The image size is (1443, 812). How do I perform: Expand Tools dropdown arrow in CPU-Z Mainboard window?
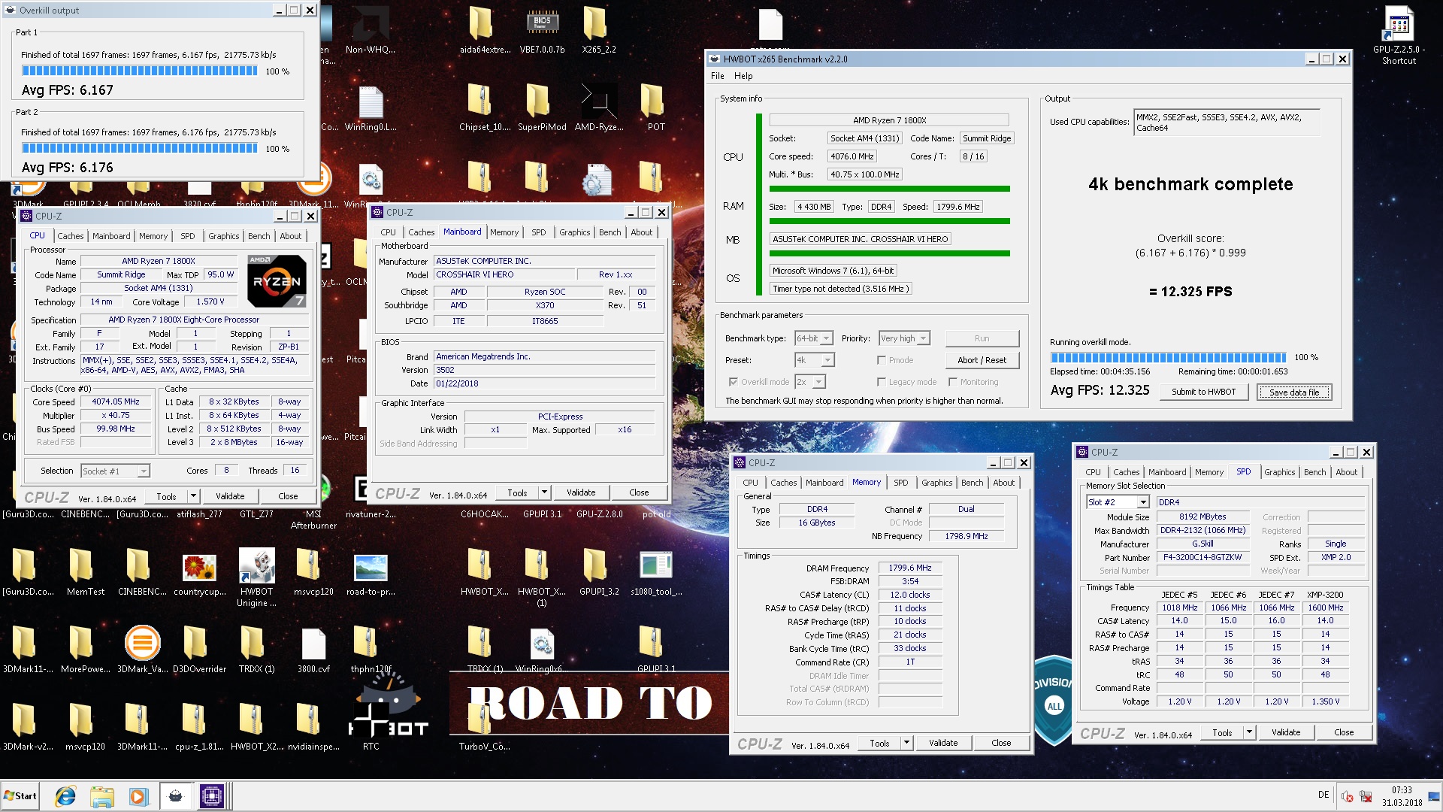544,492
